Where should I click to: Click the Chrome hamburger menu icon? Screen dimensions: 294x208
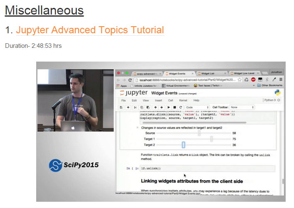[x=281, y=79]
